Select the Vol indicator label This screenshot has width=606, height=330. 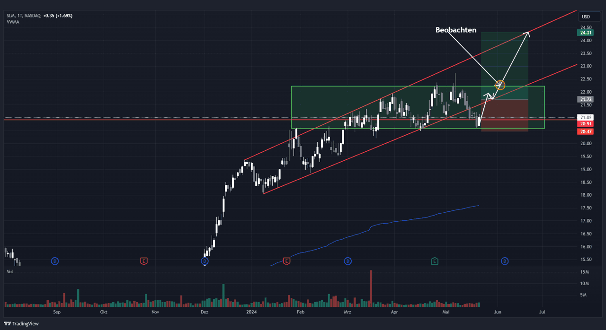pyautogui.click(x=9, y=272)
